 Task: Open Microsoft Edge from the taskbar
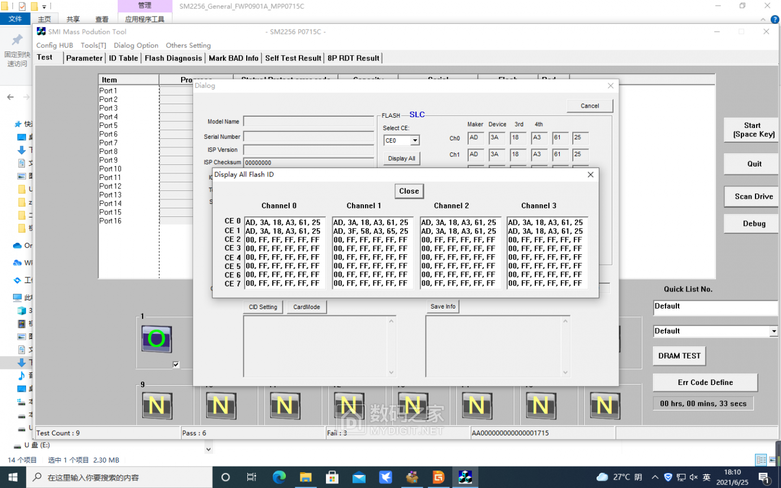[x=279, y=477]
